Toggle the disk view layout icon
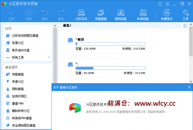Viewport: 193px width, 130px height. tap(185, 26)
